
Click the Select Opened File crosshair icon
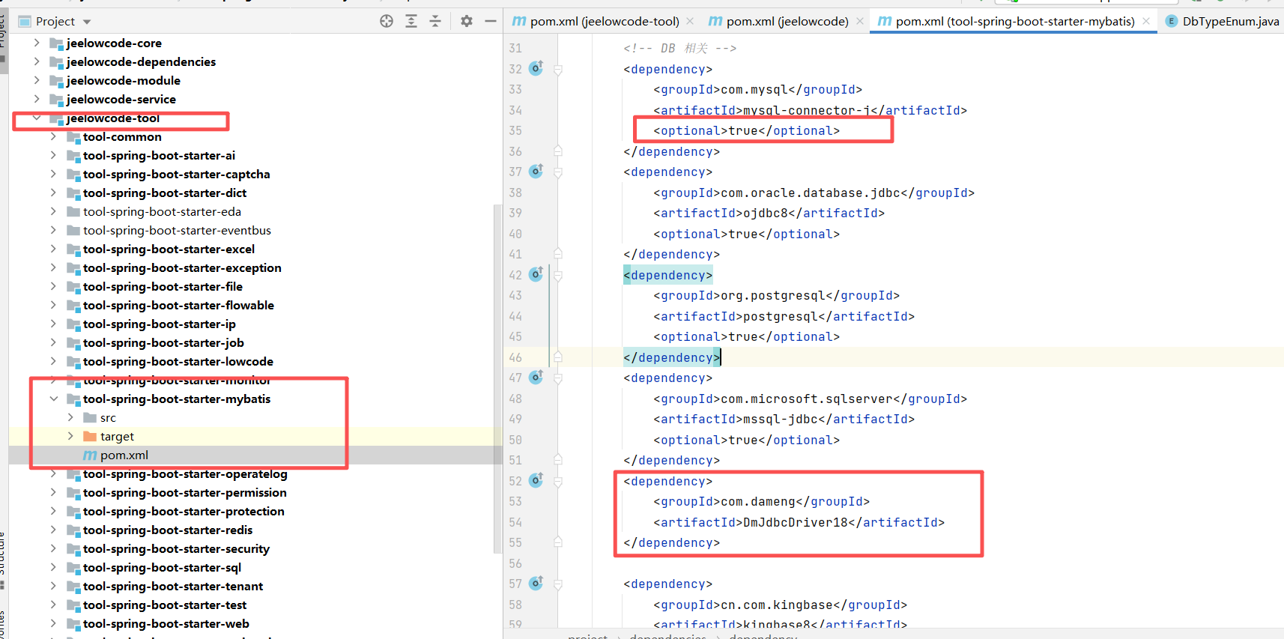coord(387,21)
